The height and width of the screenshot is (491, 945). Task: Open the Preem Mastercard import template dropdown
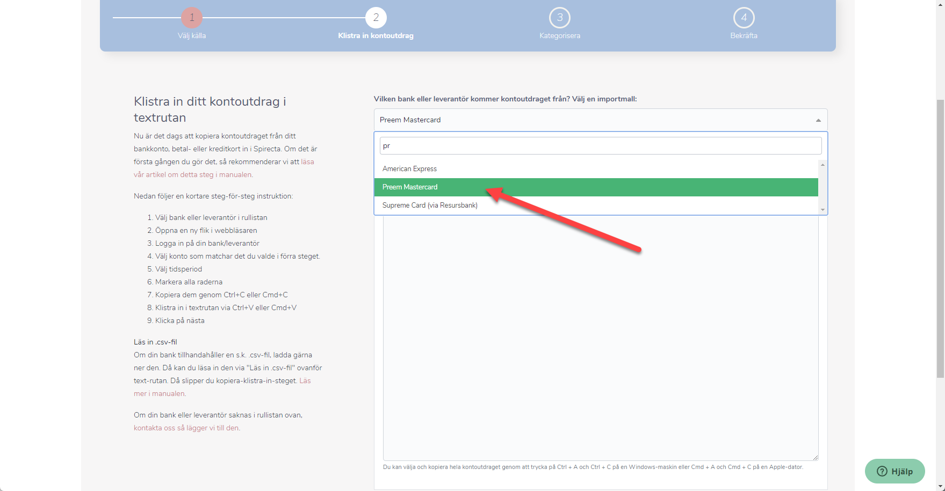tap(601, 120)
